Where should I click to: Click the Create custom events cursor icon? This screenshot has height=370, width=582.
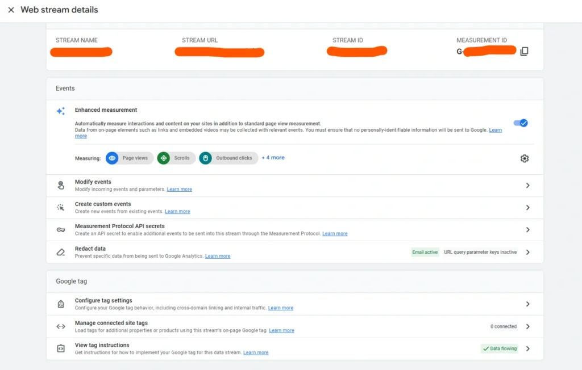tap(60, 207)
